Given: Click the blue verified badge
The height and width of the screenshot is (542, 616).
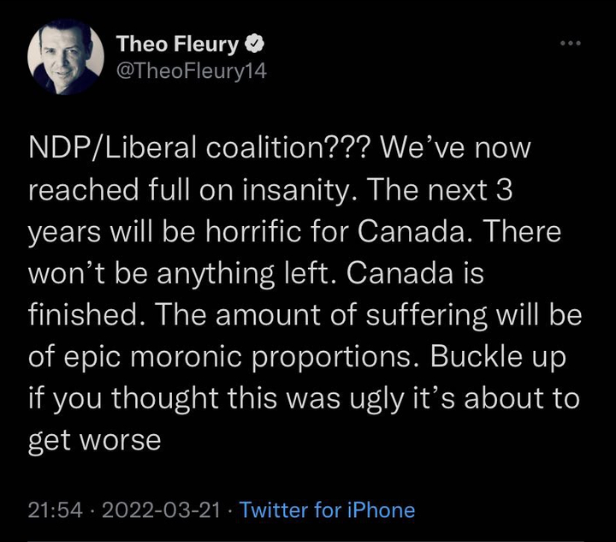Looking at the screenshot, I should click(x=256, y=43).
